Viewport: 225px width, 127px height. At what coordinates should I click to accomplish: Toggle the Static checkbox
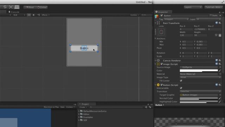coord(211,16)
